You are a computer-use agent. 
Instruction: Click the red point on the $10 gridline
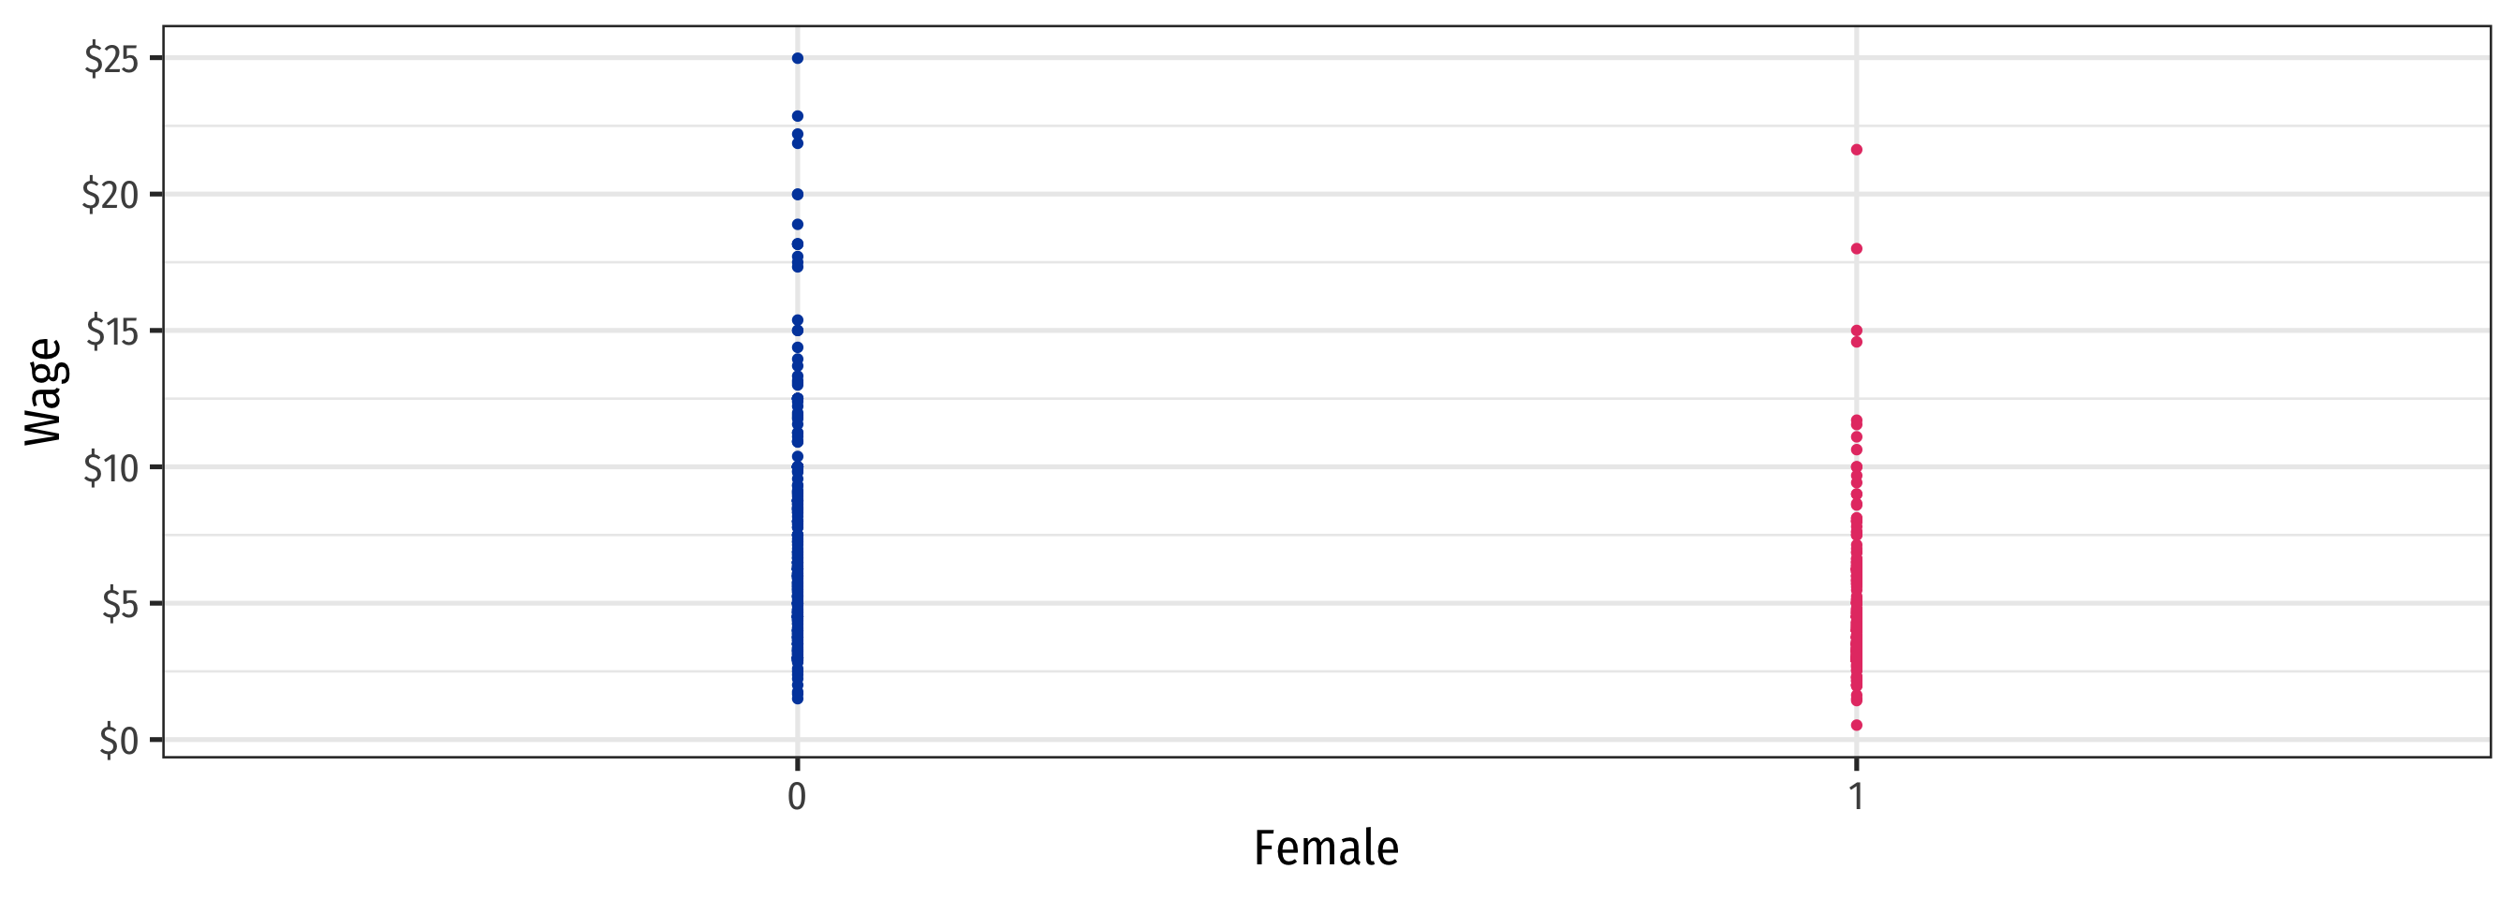pyautogui.click(x=1857, y=467)
